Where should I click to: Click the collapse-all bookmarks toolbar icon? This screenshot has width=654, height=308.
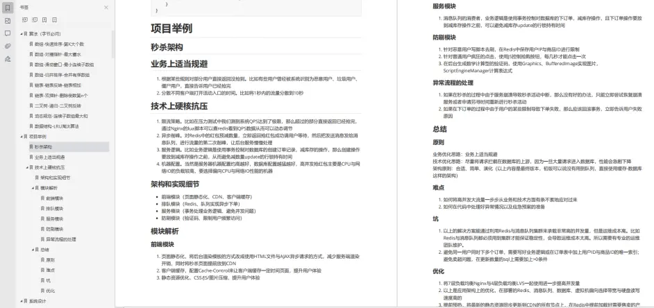(35, 19)
